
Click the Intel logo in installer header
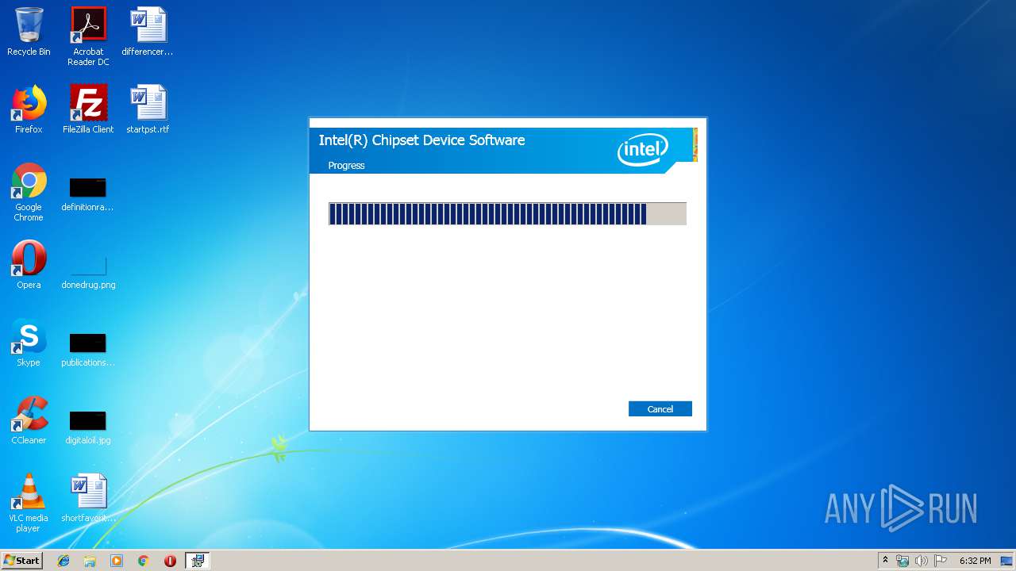tap(643, 149)
